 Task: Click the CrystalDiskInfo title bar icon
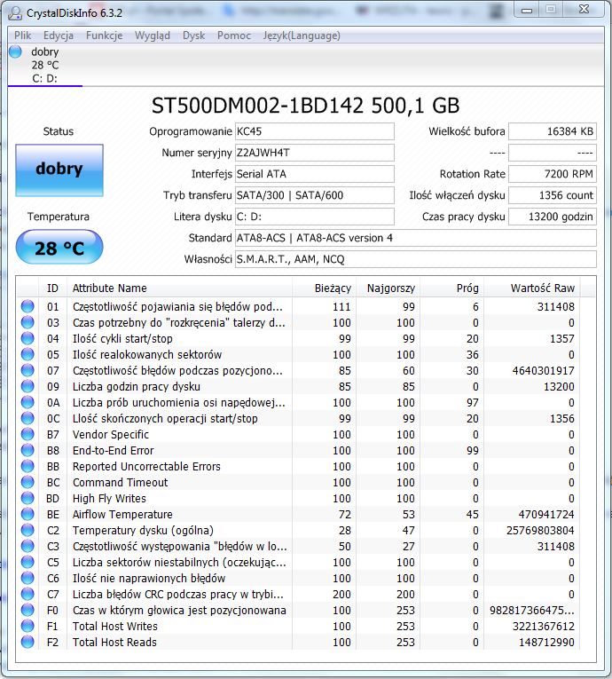pyautogui.click(x=15, y=13)
